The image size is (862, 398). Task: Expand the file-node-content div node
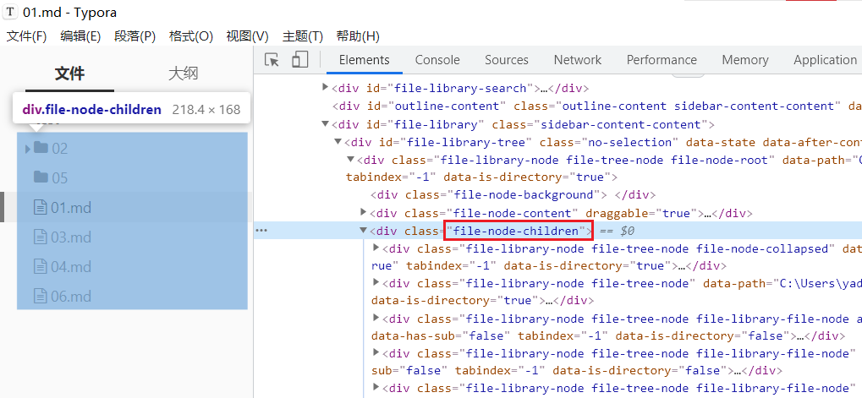pyautogui.click(x=363, y=212)
